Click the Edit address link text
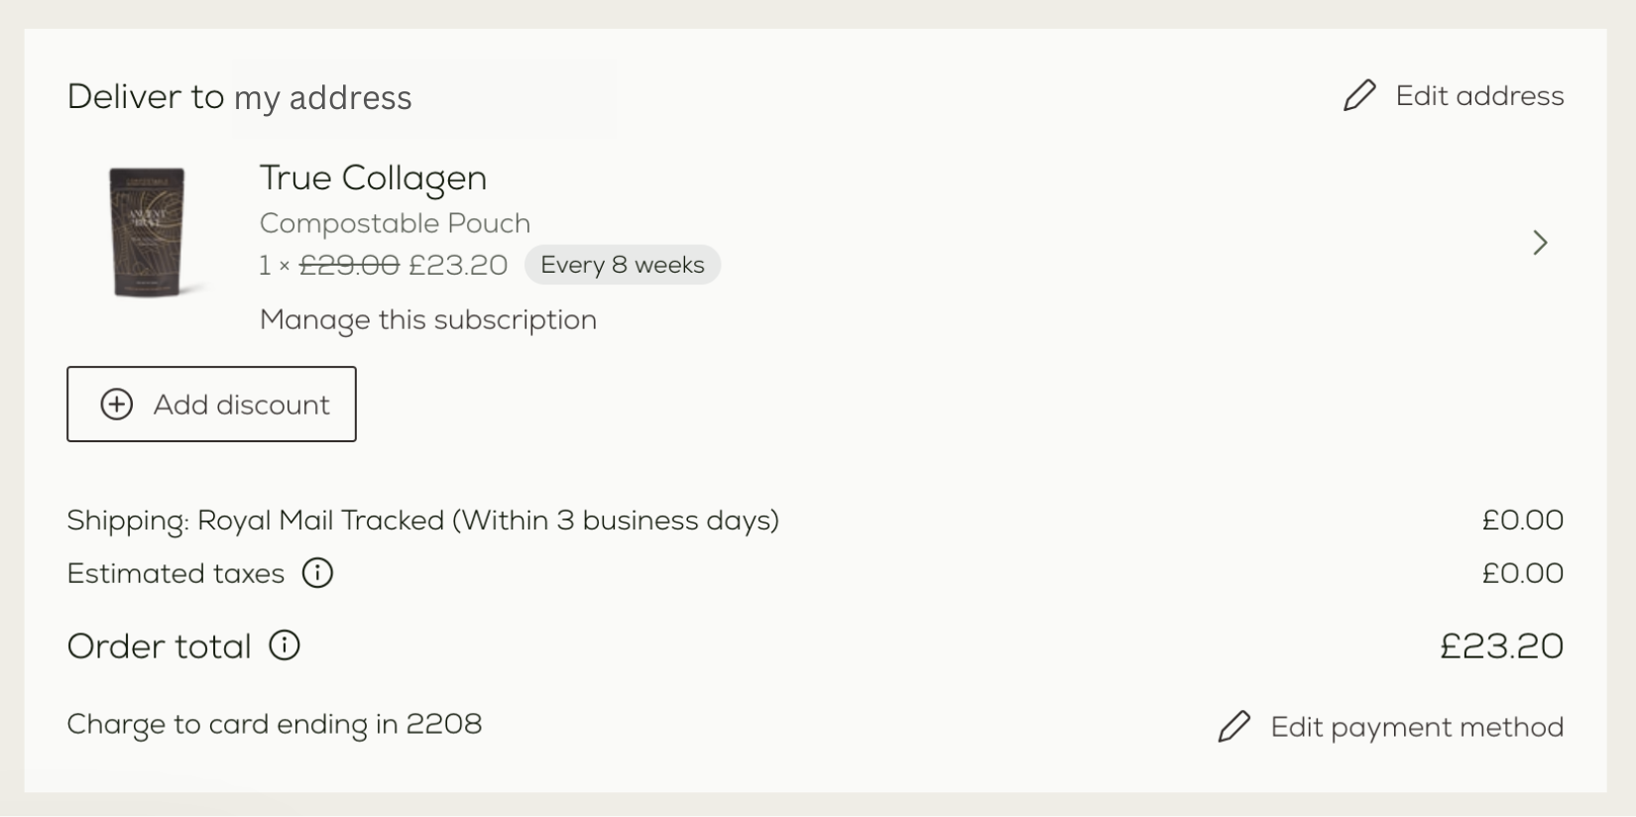 tap(1479, 96)
